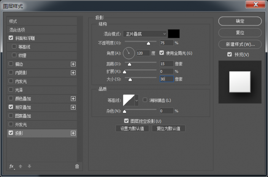The width and height of the screenshot is (268, 177).
Task: Click the 杂色 value field
Action: tap(167, 111)
